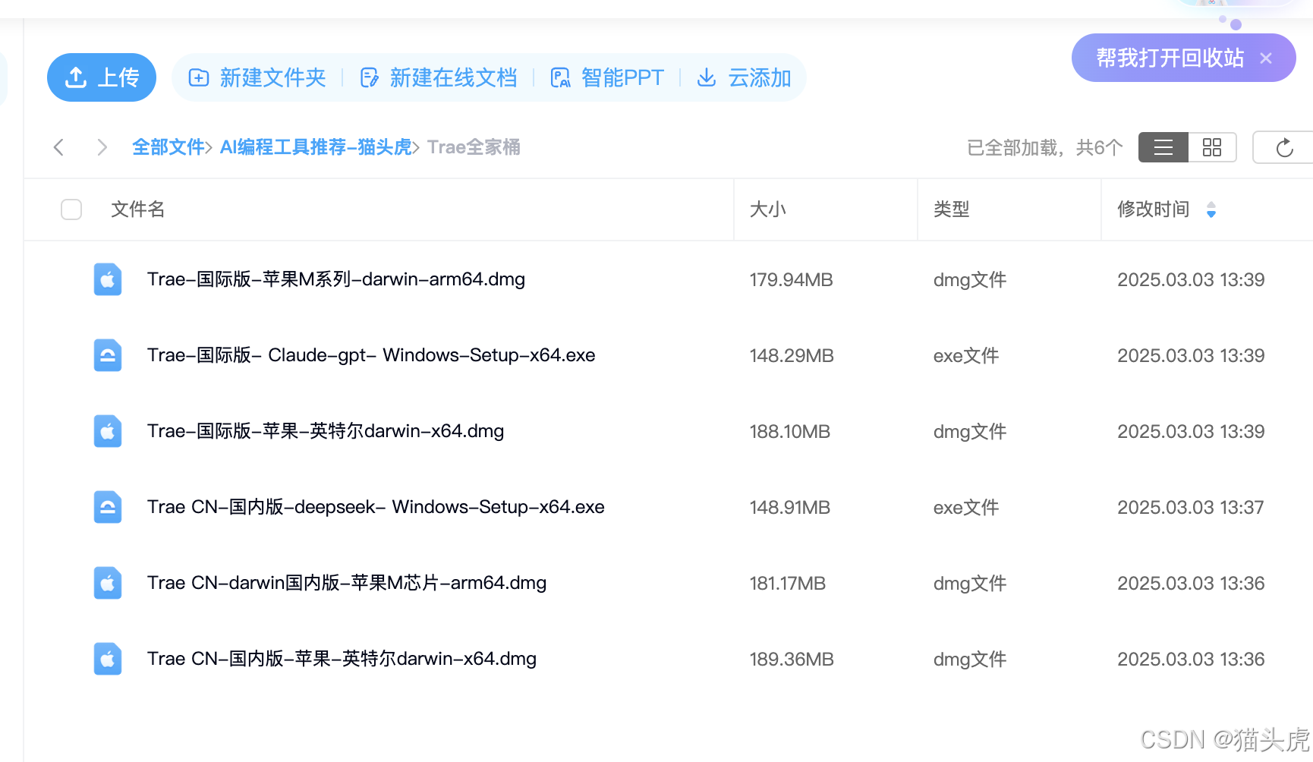Open Trae CN-国内版-苹果-英特尔darwin-x64.dmg

pos(342,659)
